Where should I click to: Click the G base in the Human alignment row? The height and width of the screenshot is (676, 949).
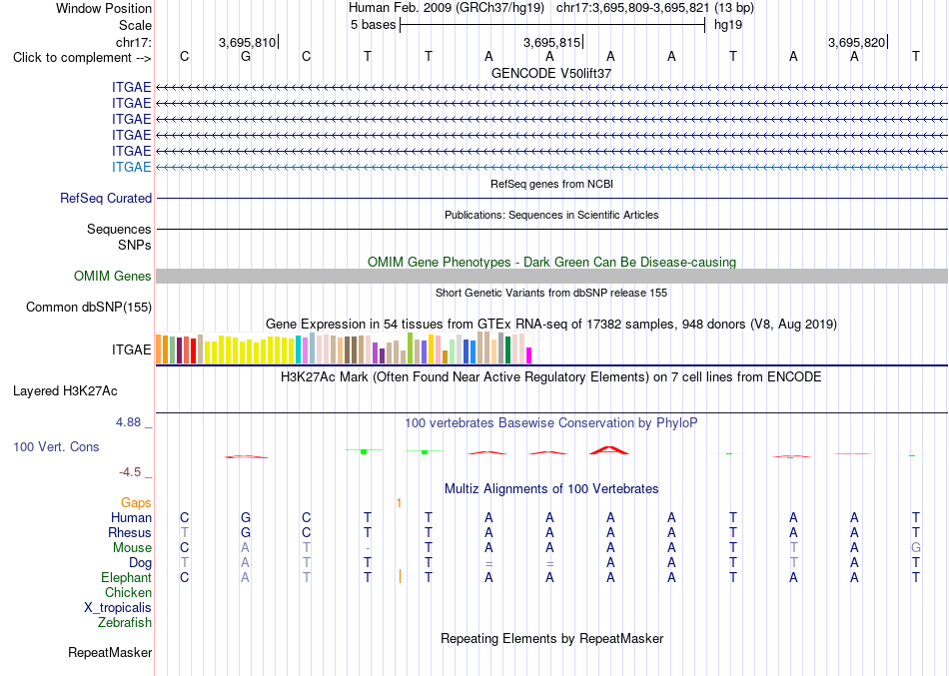(x=246, y=517)
